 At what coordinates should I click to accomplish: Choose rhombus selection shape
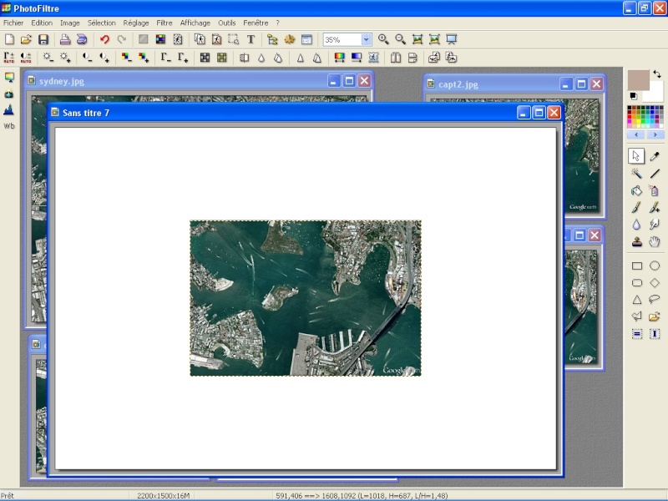(x=655, y=283)
